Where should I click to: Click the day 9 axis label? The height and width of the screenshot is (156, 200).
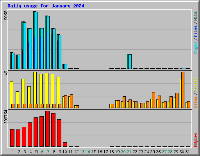click(x=60, y=152)
